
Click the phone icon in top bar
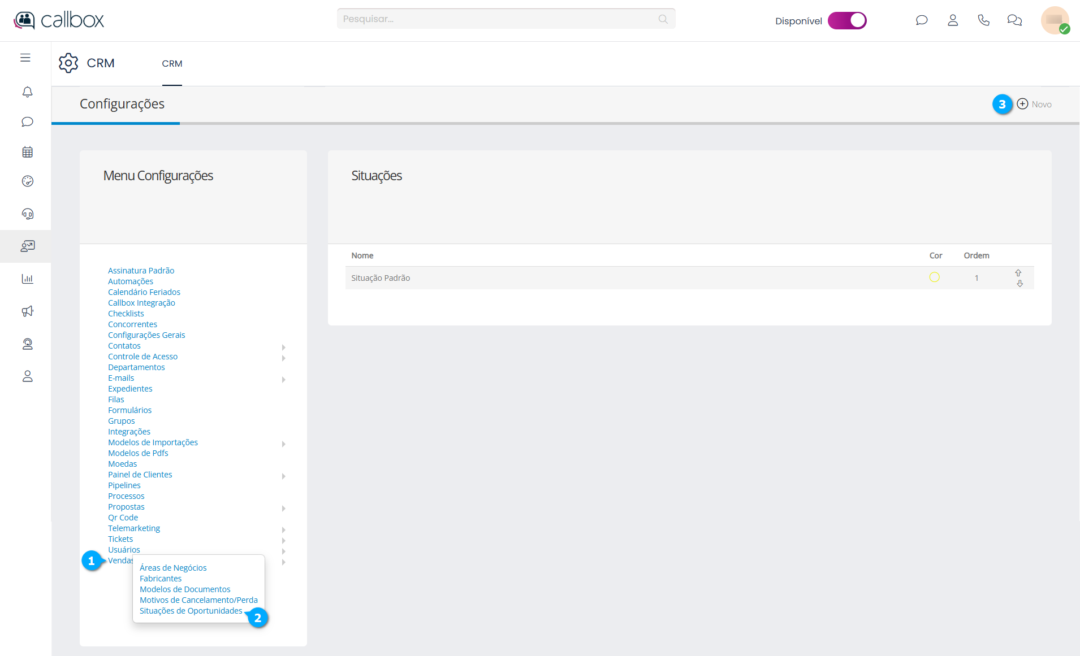coord(983,20)
